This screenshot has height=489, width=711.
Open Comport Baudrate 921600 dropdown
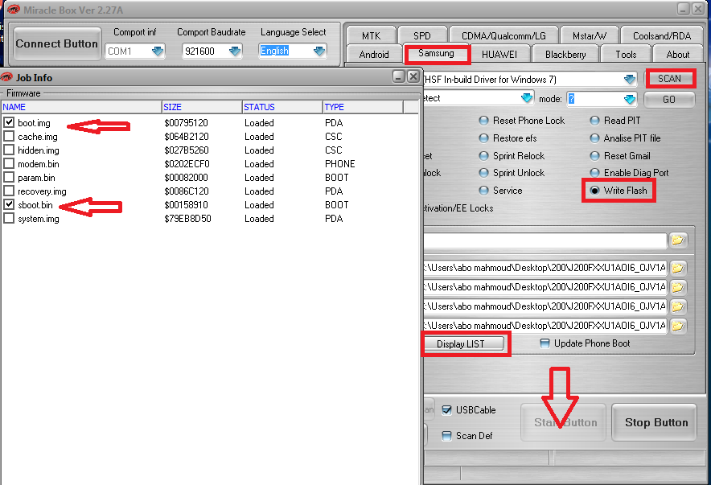[x=234, y=51]
